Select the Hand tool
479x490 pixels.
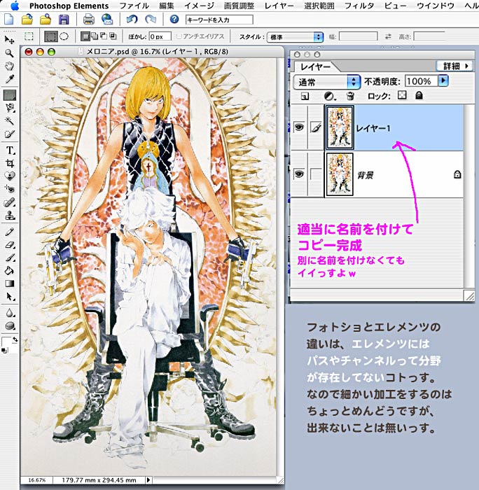tap(9, 66)
